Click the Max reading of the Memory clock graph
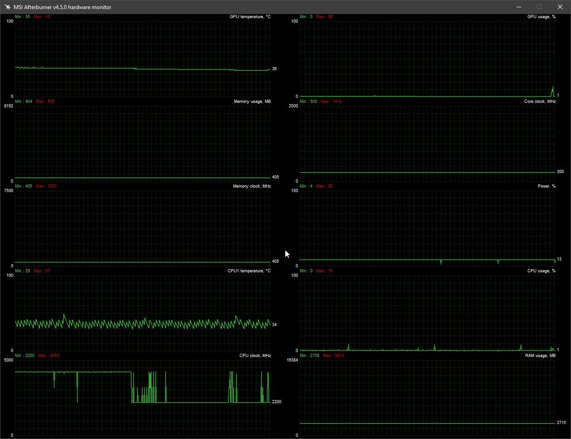 point(46,186)
